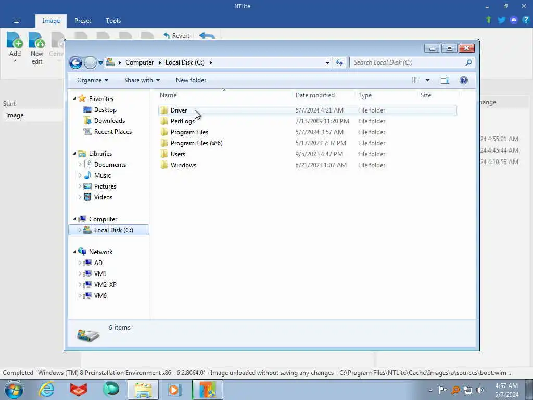Open the Discord icon in NTLite header

tap(514, 20)
